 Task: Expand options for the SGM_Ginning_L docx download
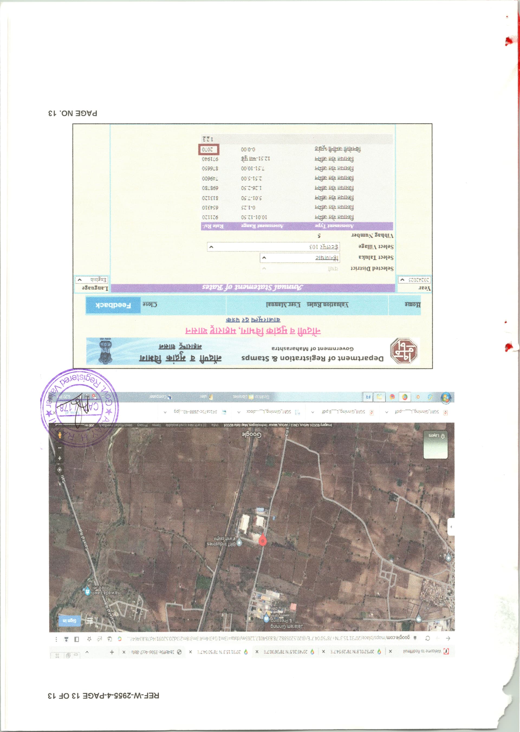(239, 412)
